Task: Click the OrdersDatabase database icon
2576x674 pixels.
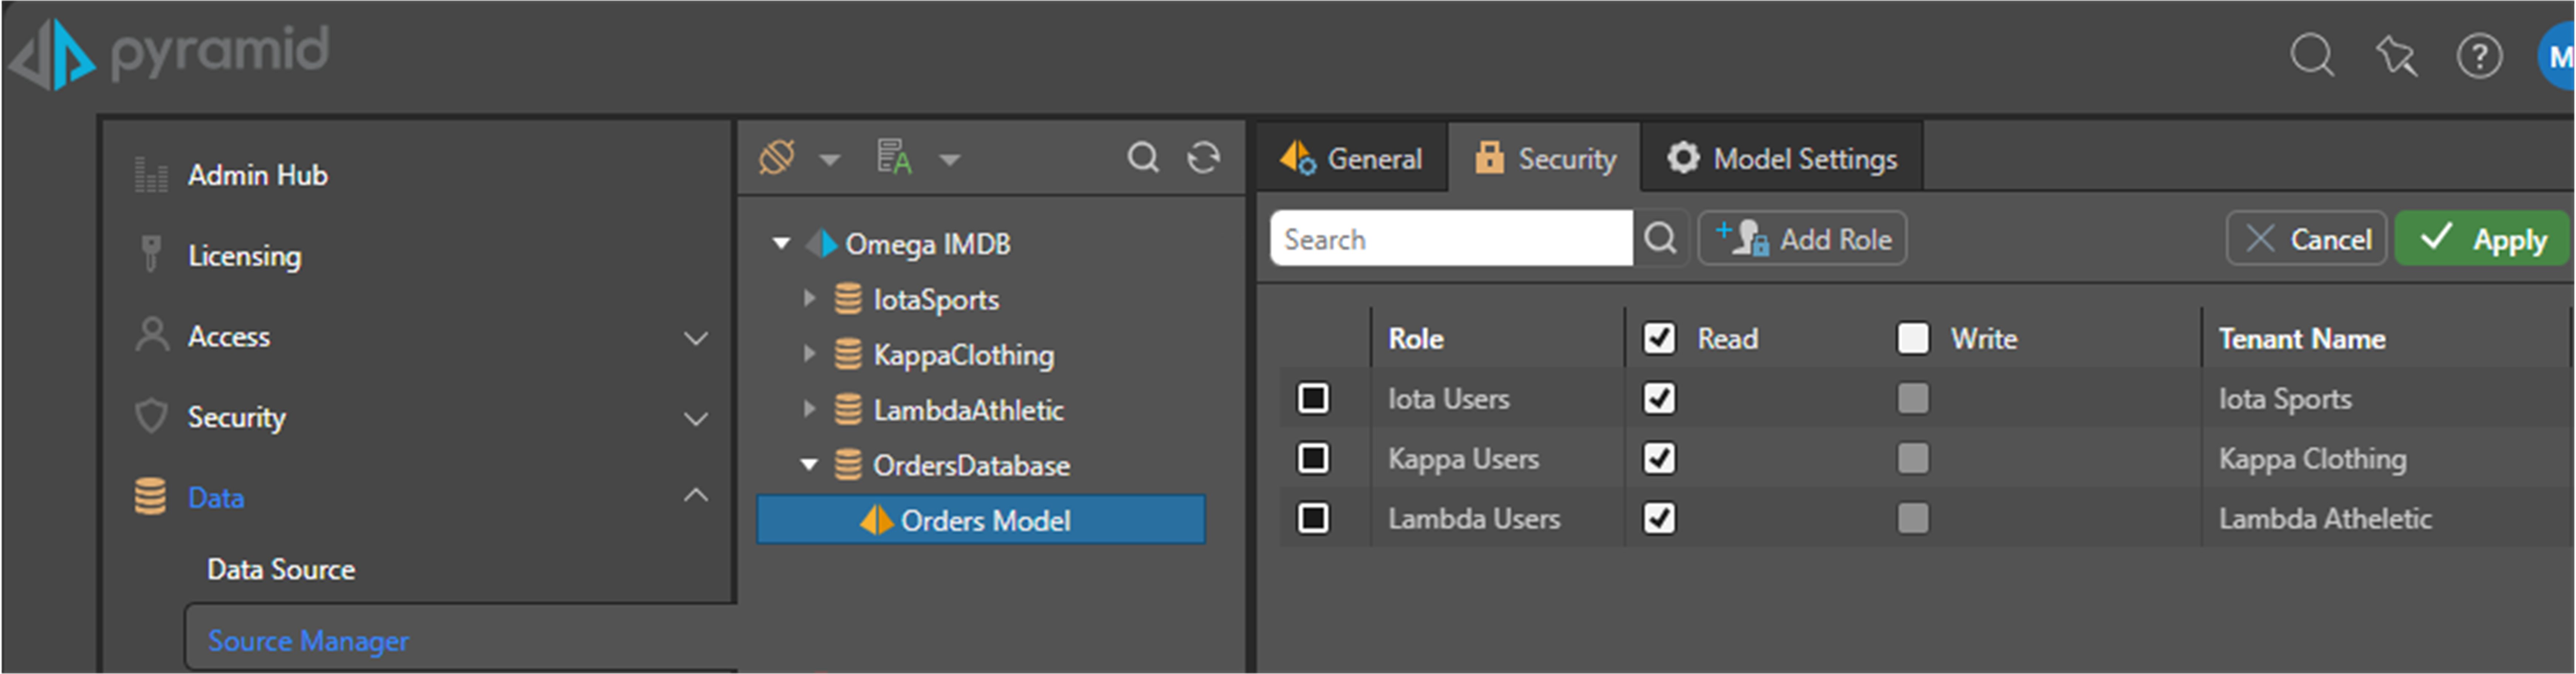Action: [x=848, y=464]
